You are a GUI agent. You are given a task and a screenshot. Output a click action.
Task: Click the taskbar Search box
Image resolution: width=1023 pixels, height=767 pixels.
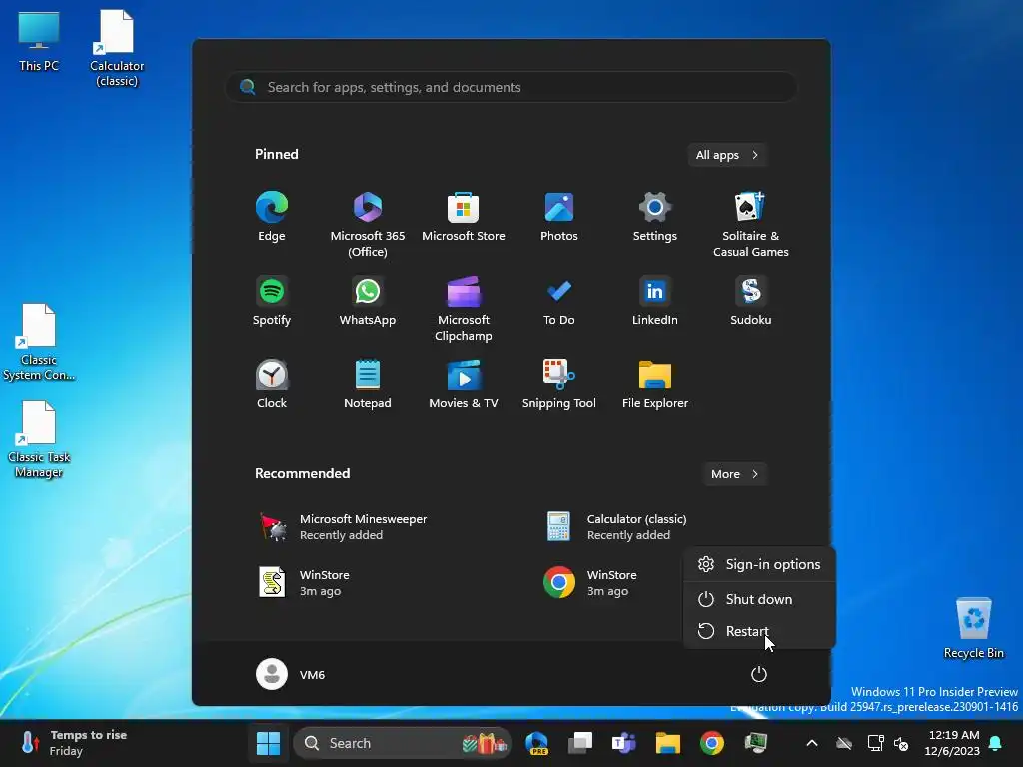[x=402, y=743]
